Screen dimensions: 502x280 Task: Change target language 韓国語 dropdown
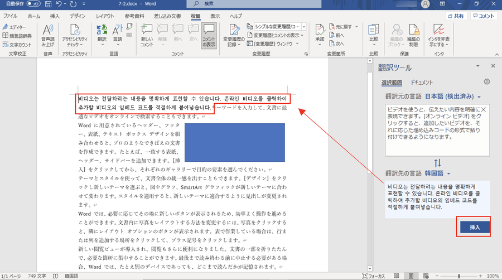pos(437,173)
